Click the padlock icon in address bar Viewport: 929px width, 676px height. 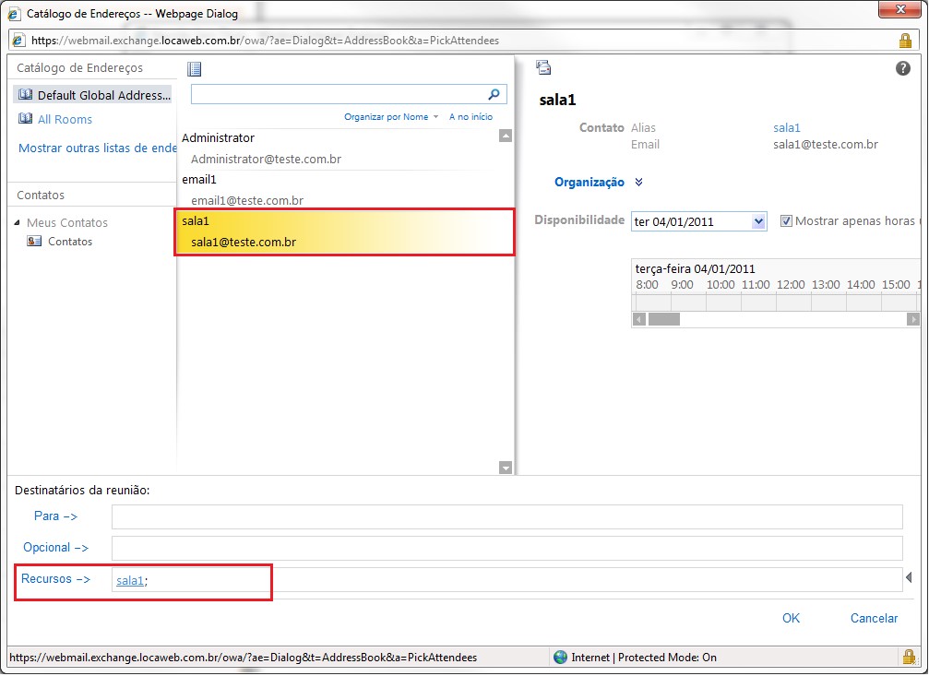905,41
